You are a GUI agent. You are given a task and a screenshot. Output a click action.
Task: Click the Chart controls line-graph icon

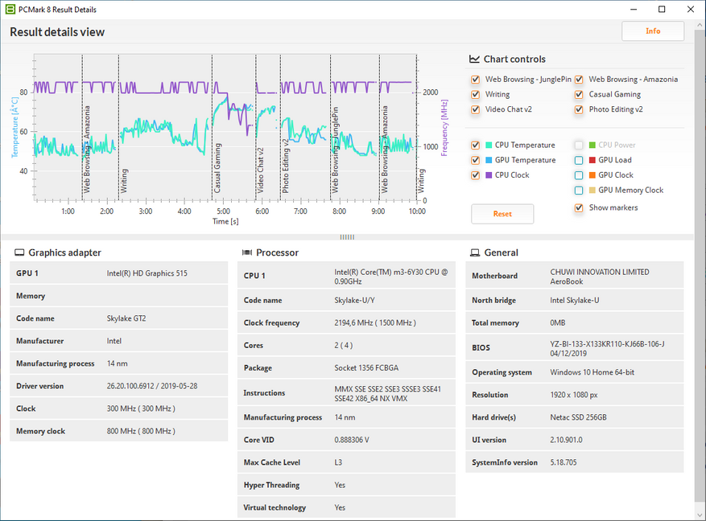pyautogui.click(x=475, y=59)
